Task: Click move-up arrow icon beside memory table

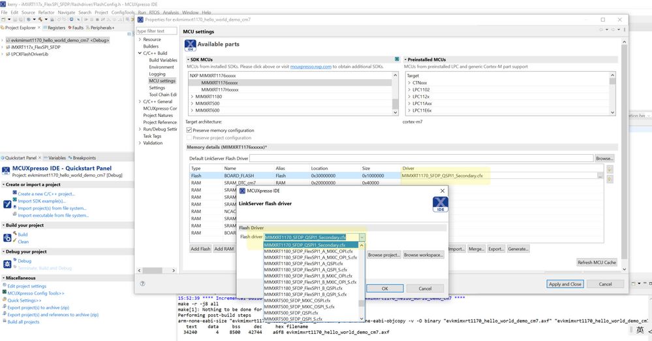Action: 609,169
